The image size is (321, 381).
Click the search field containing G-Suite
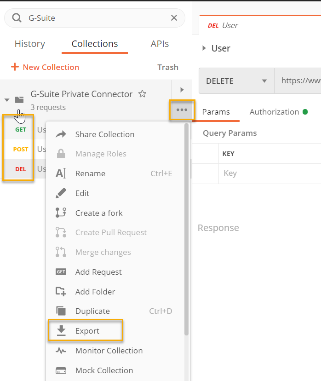[x=95, y=18]
